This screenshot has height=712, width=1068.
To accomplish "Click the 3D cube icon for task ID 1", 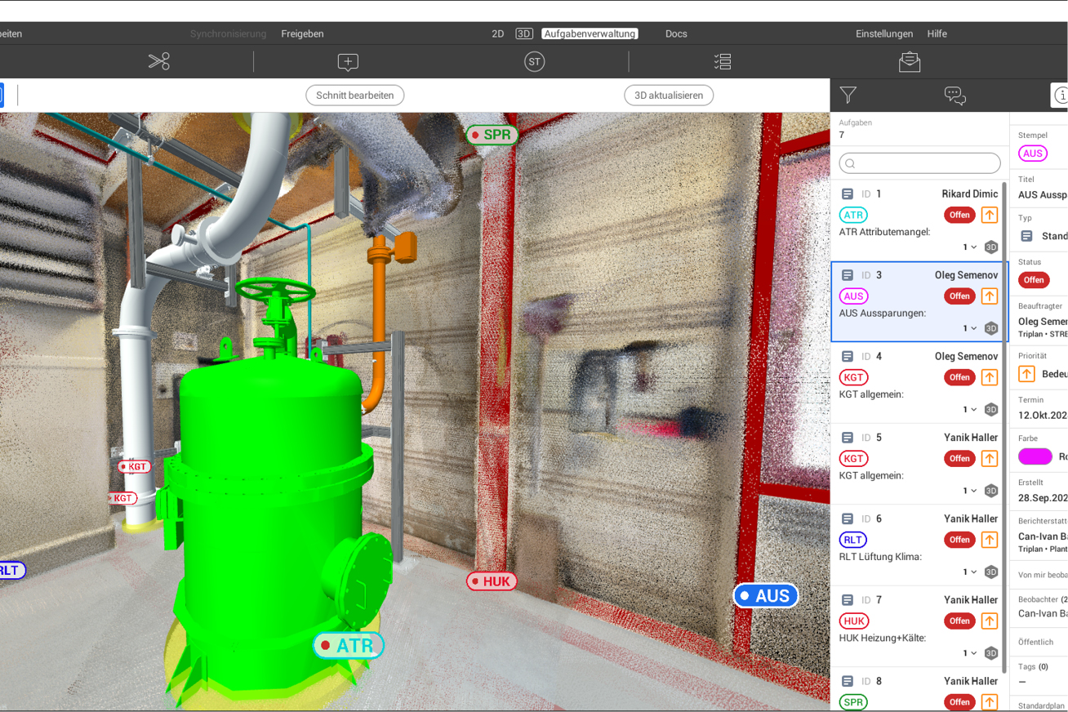I will pos(990,247).
